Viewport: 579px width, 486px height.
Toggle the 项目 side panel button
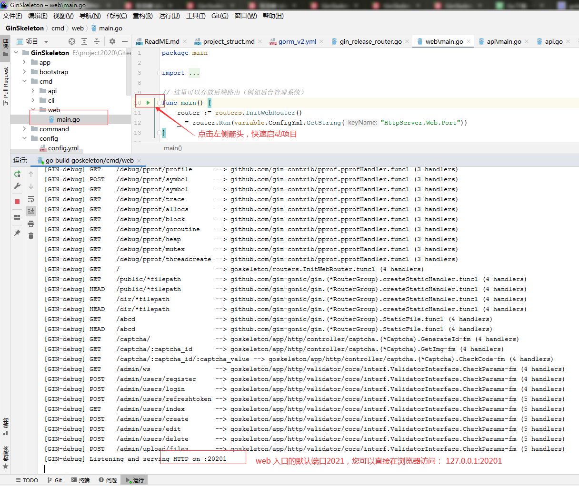click(x=5, y=48)
